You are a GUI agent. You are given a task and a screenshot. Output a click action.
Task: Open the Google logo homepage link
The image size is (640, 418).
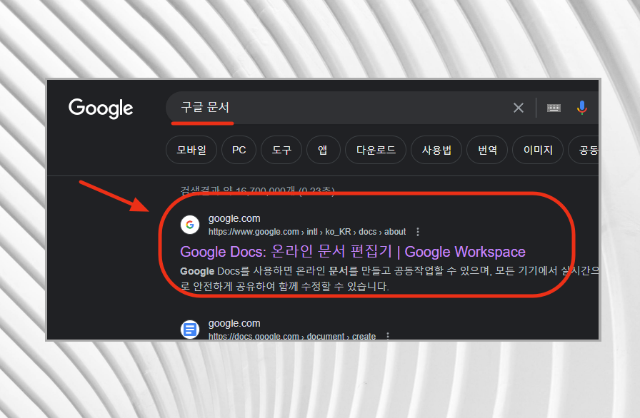101,108
